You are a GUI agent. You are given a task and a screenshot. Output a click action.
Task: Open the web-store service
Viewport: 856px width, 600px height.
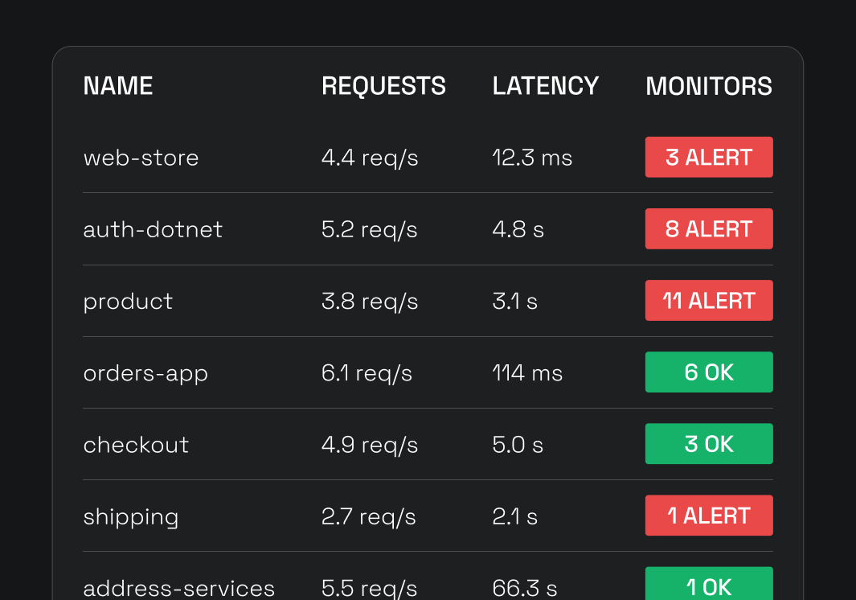[x=141, y=158]
